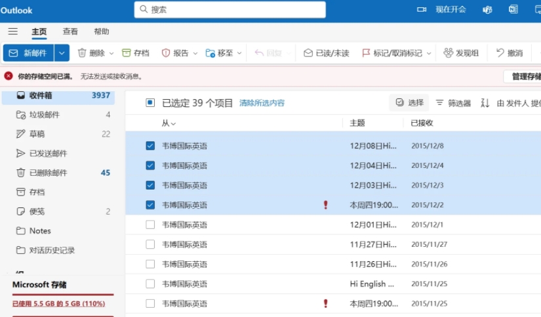
Task: Open the Deleted Items folder
Action: coord(58,173)
